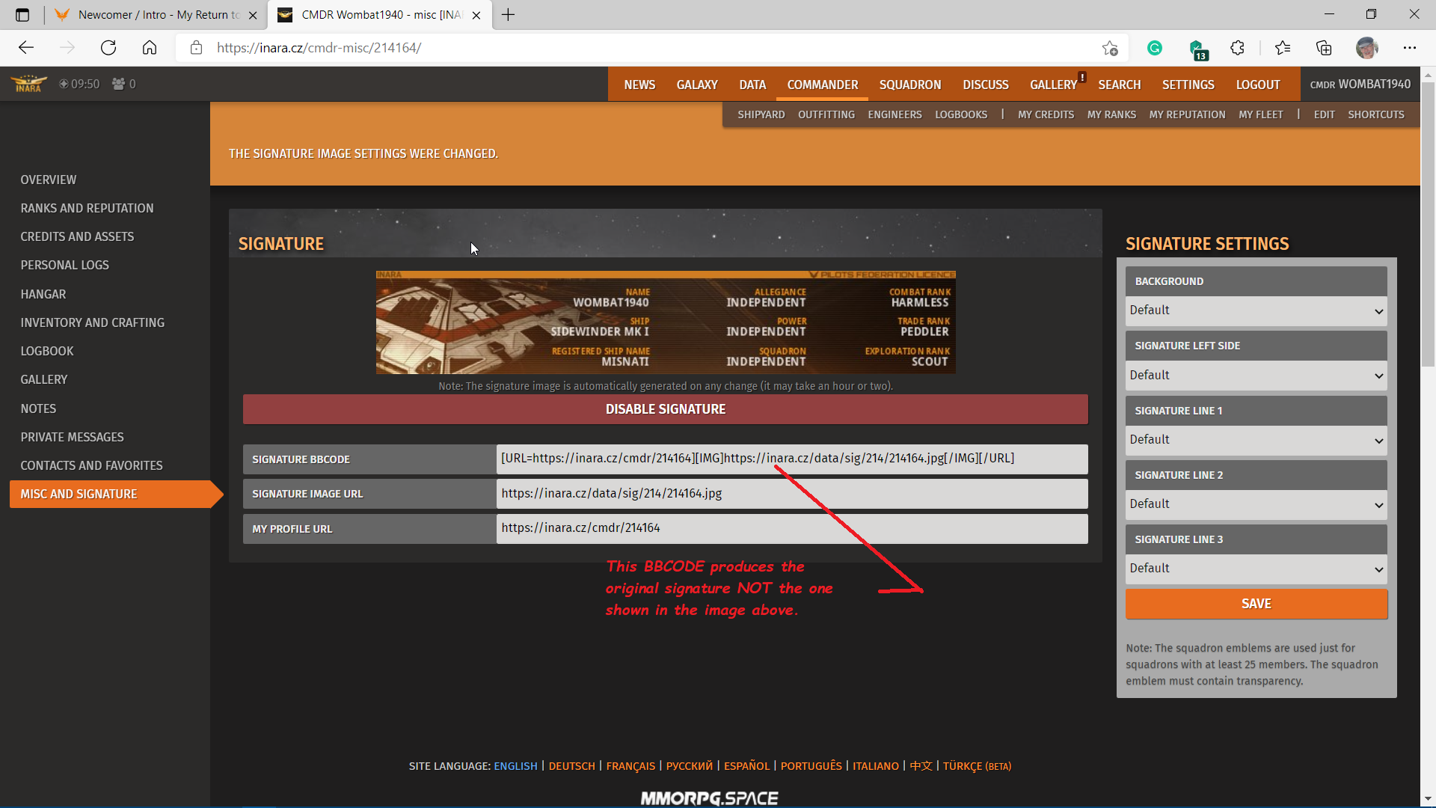Viewport: 1436px width, 808px height.
Task: Open the GALLERY menu in top navigation
Action: [x=1054, y=85]
